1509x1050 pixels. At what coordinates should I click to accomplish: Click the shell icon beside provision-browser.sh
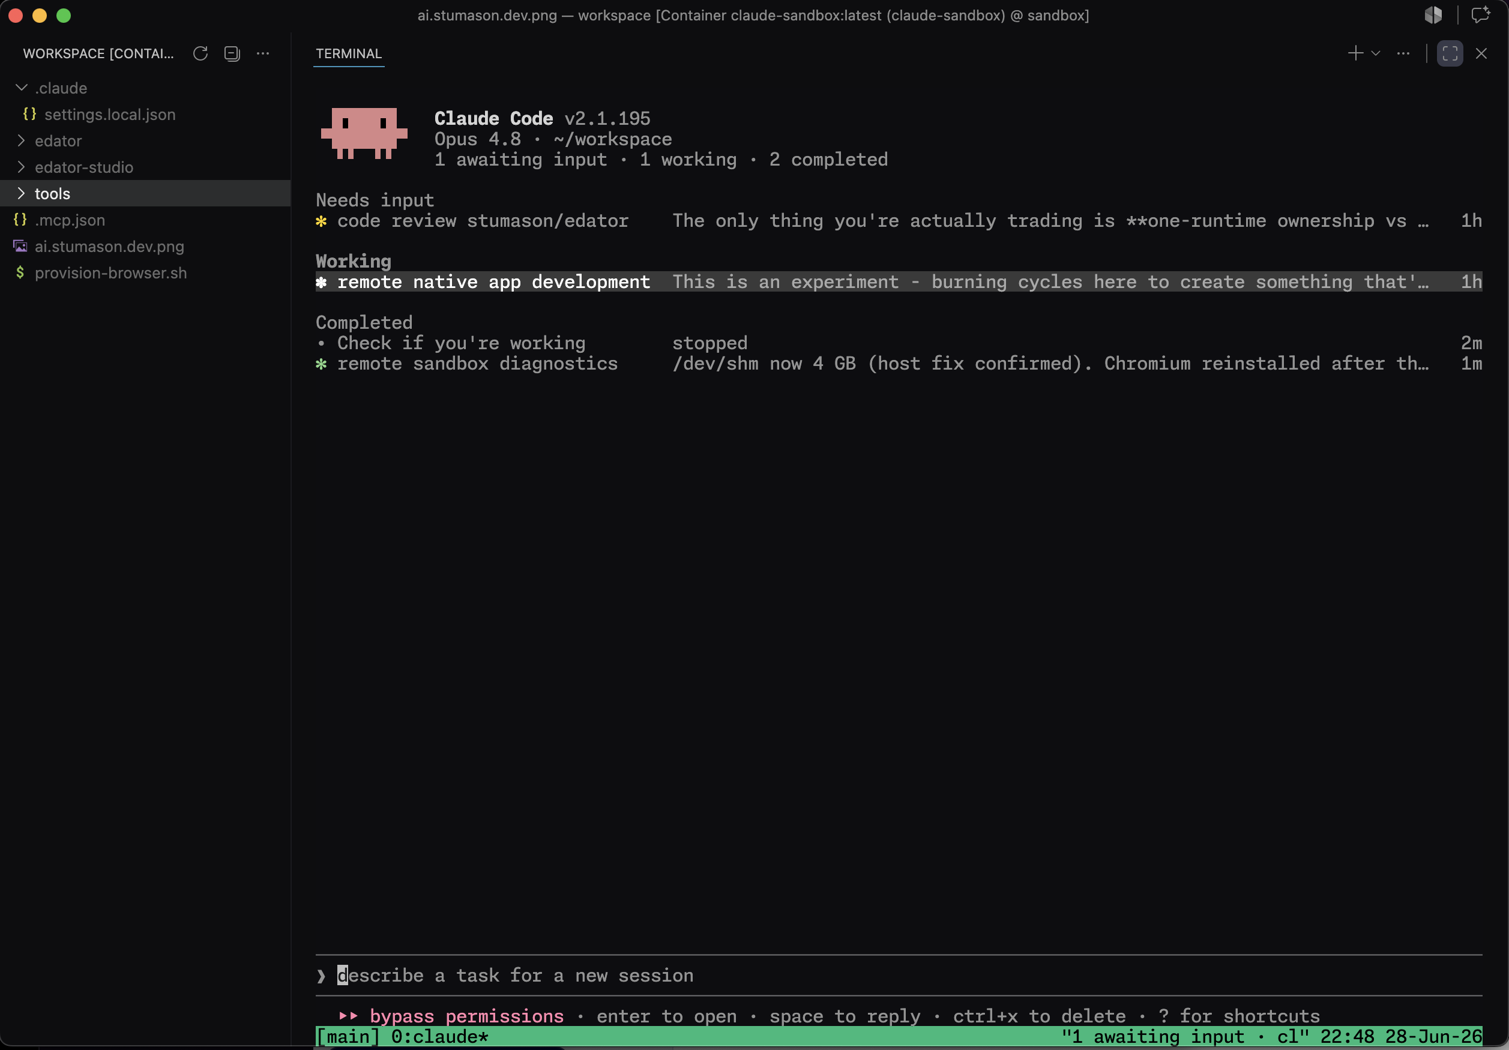pos(20,272)
